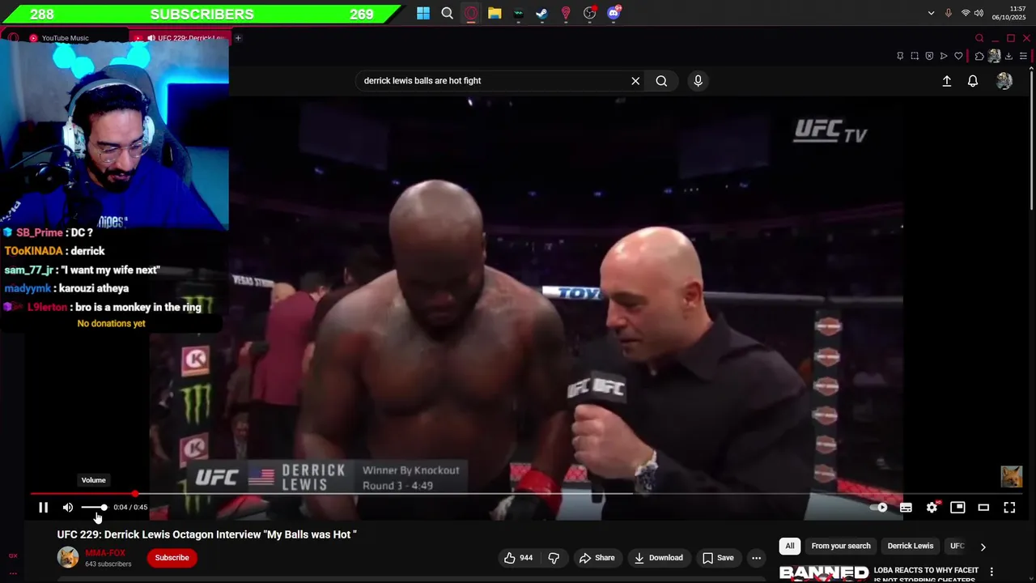1036x583 pixels.
Task: Open the MMA-FOX channel name link
Action: coord(105,553)
